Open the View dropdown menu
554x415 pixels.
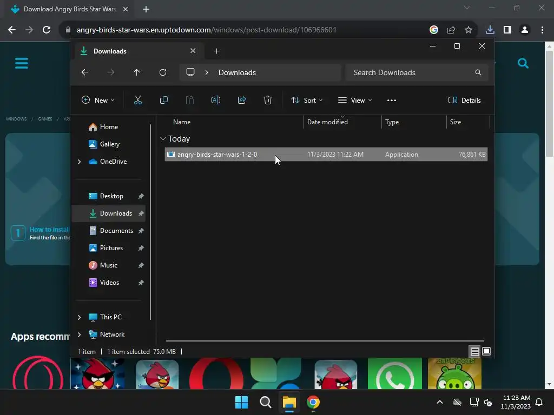coord(355,100)
